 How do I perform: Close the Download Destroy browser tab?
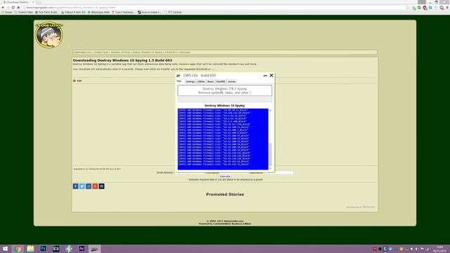point(33,2)
